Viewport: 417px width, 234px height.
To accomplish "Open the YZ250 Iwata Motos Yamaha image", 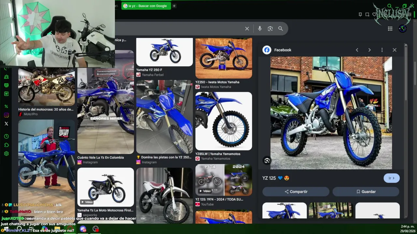I will 224,58.
